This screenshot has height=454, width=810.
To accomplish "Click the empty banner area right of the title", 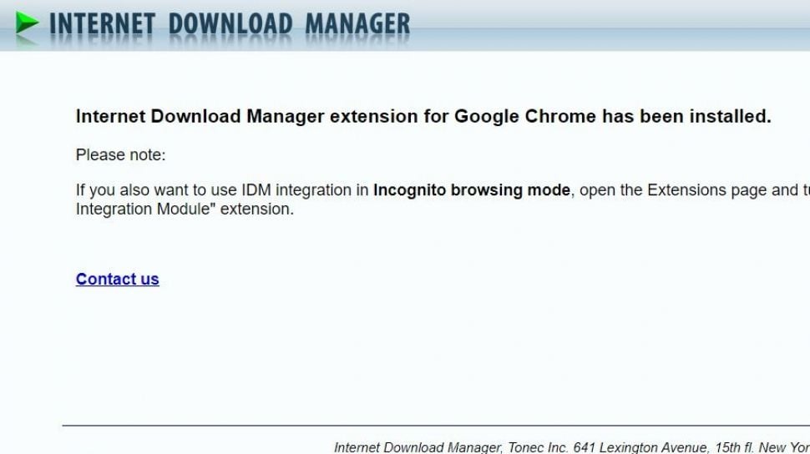I will [610, 25].
